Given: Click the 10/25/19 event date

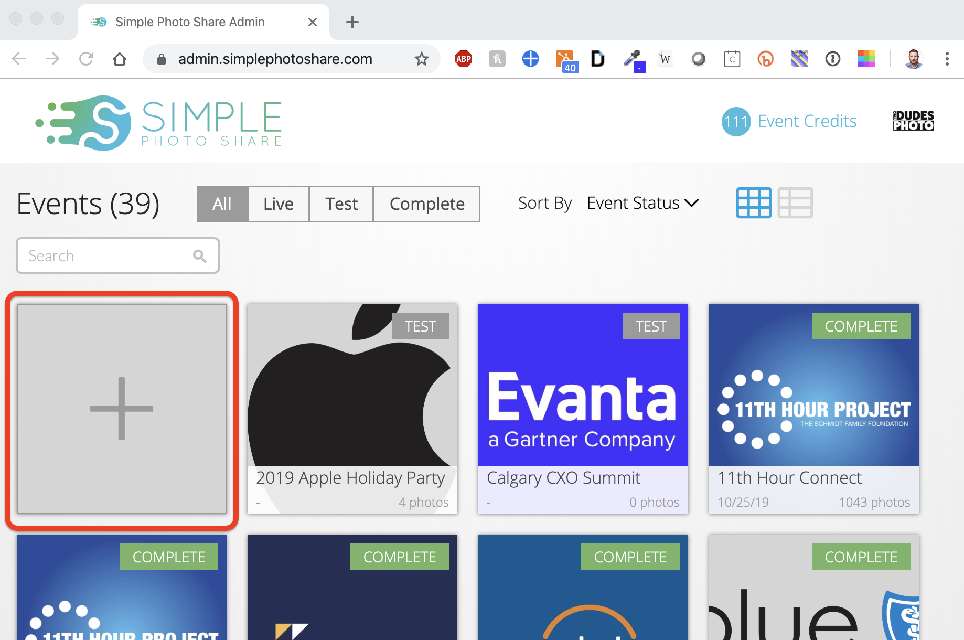Looking at the screenshot, I should tap(743, 502).
